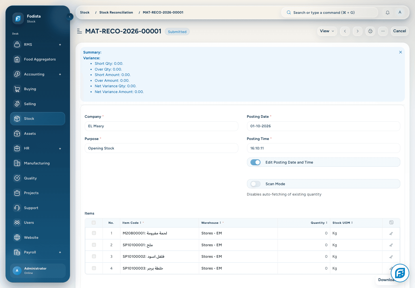Viewport: 415px width, 288px height.
Task: Select the checkbox for row 2
Action: click(x=94, y=245)
